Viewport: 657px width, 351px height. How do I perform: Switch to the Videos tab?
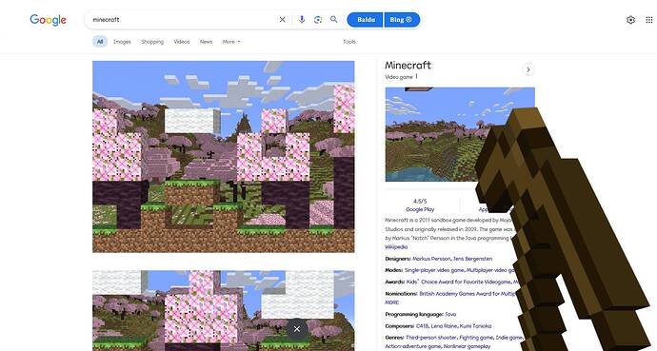pyautogui.click(x=182, y=42)
